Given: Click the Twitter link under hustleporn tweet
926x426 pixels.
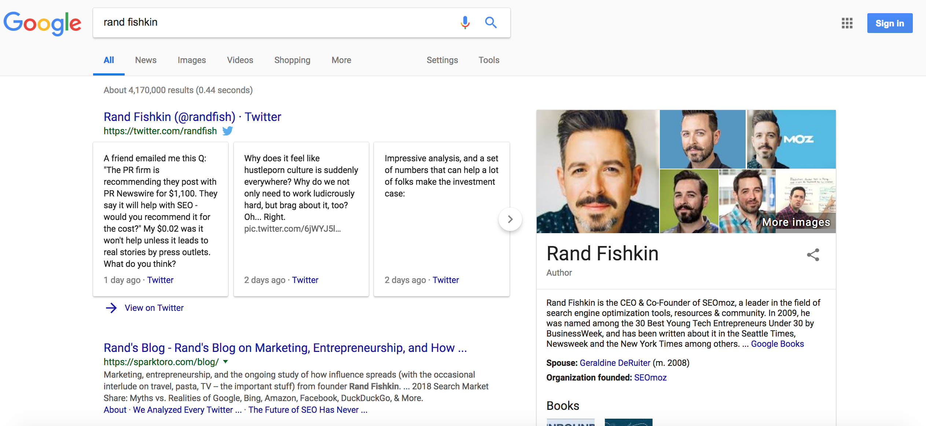Looking at the screenshot, I should pos(305,280).
